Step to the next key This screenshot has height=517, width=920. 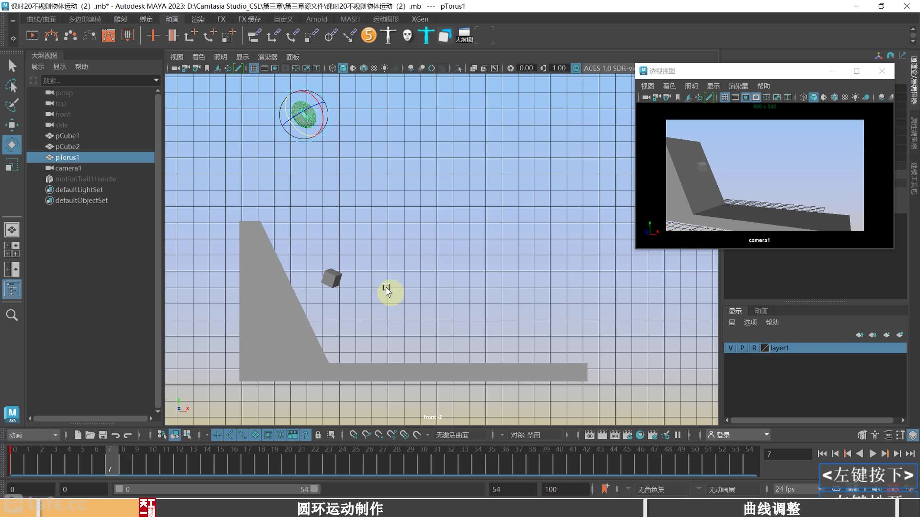point(885,454)
